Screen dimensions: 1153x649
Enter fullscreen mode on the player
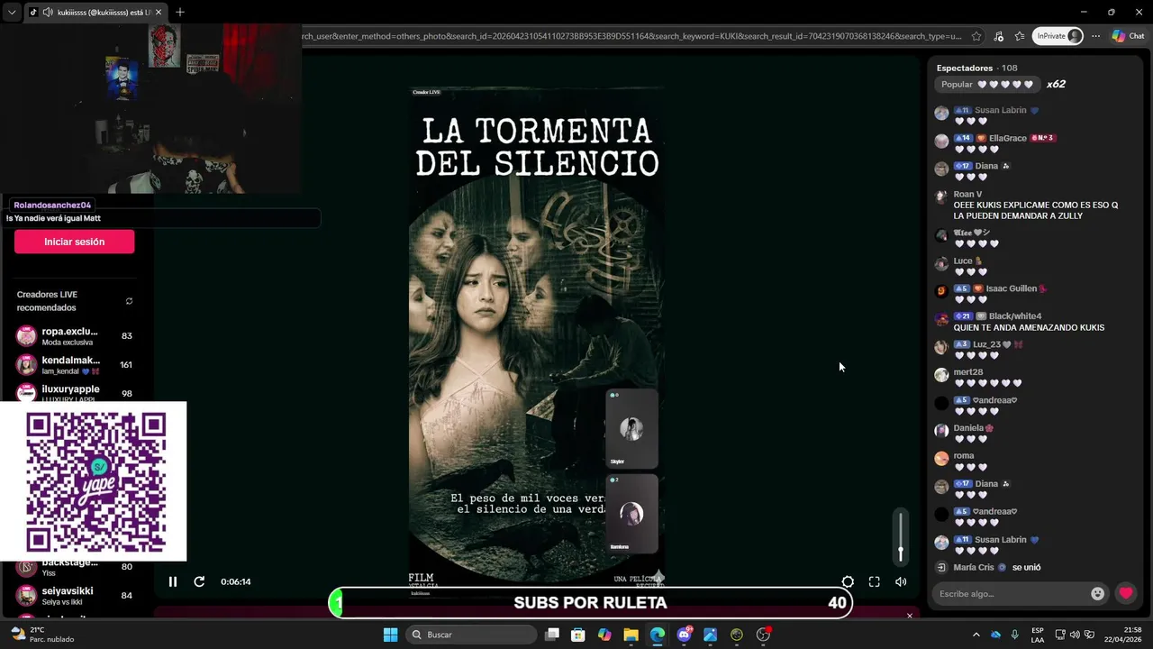click(874, 582)
